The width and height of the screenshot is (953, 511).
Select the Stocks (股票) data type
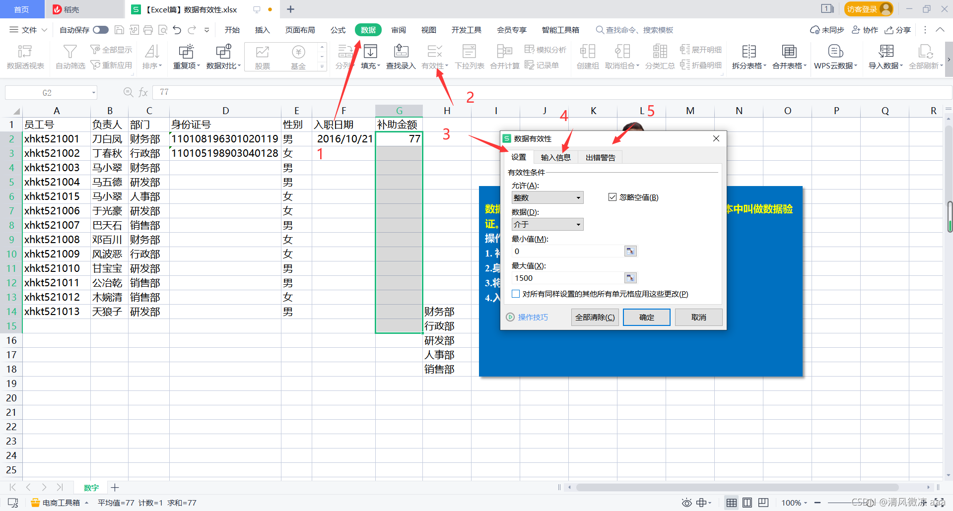pos(262,57)
